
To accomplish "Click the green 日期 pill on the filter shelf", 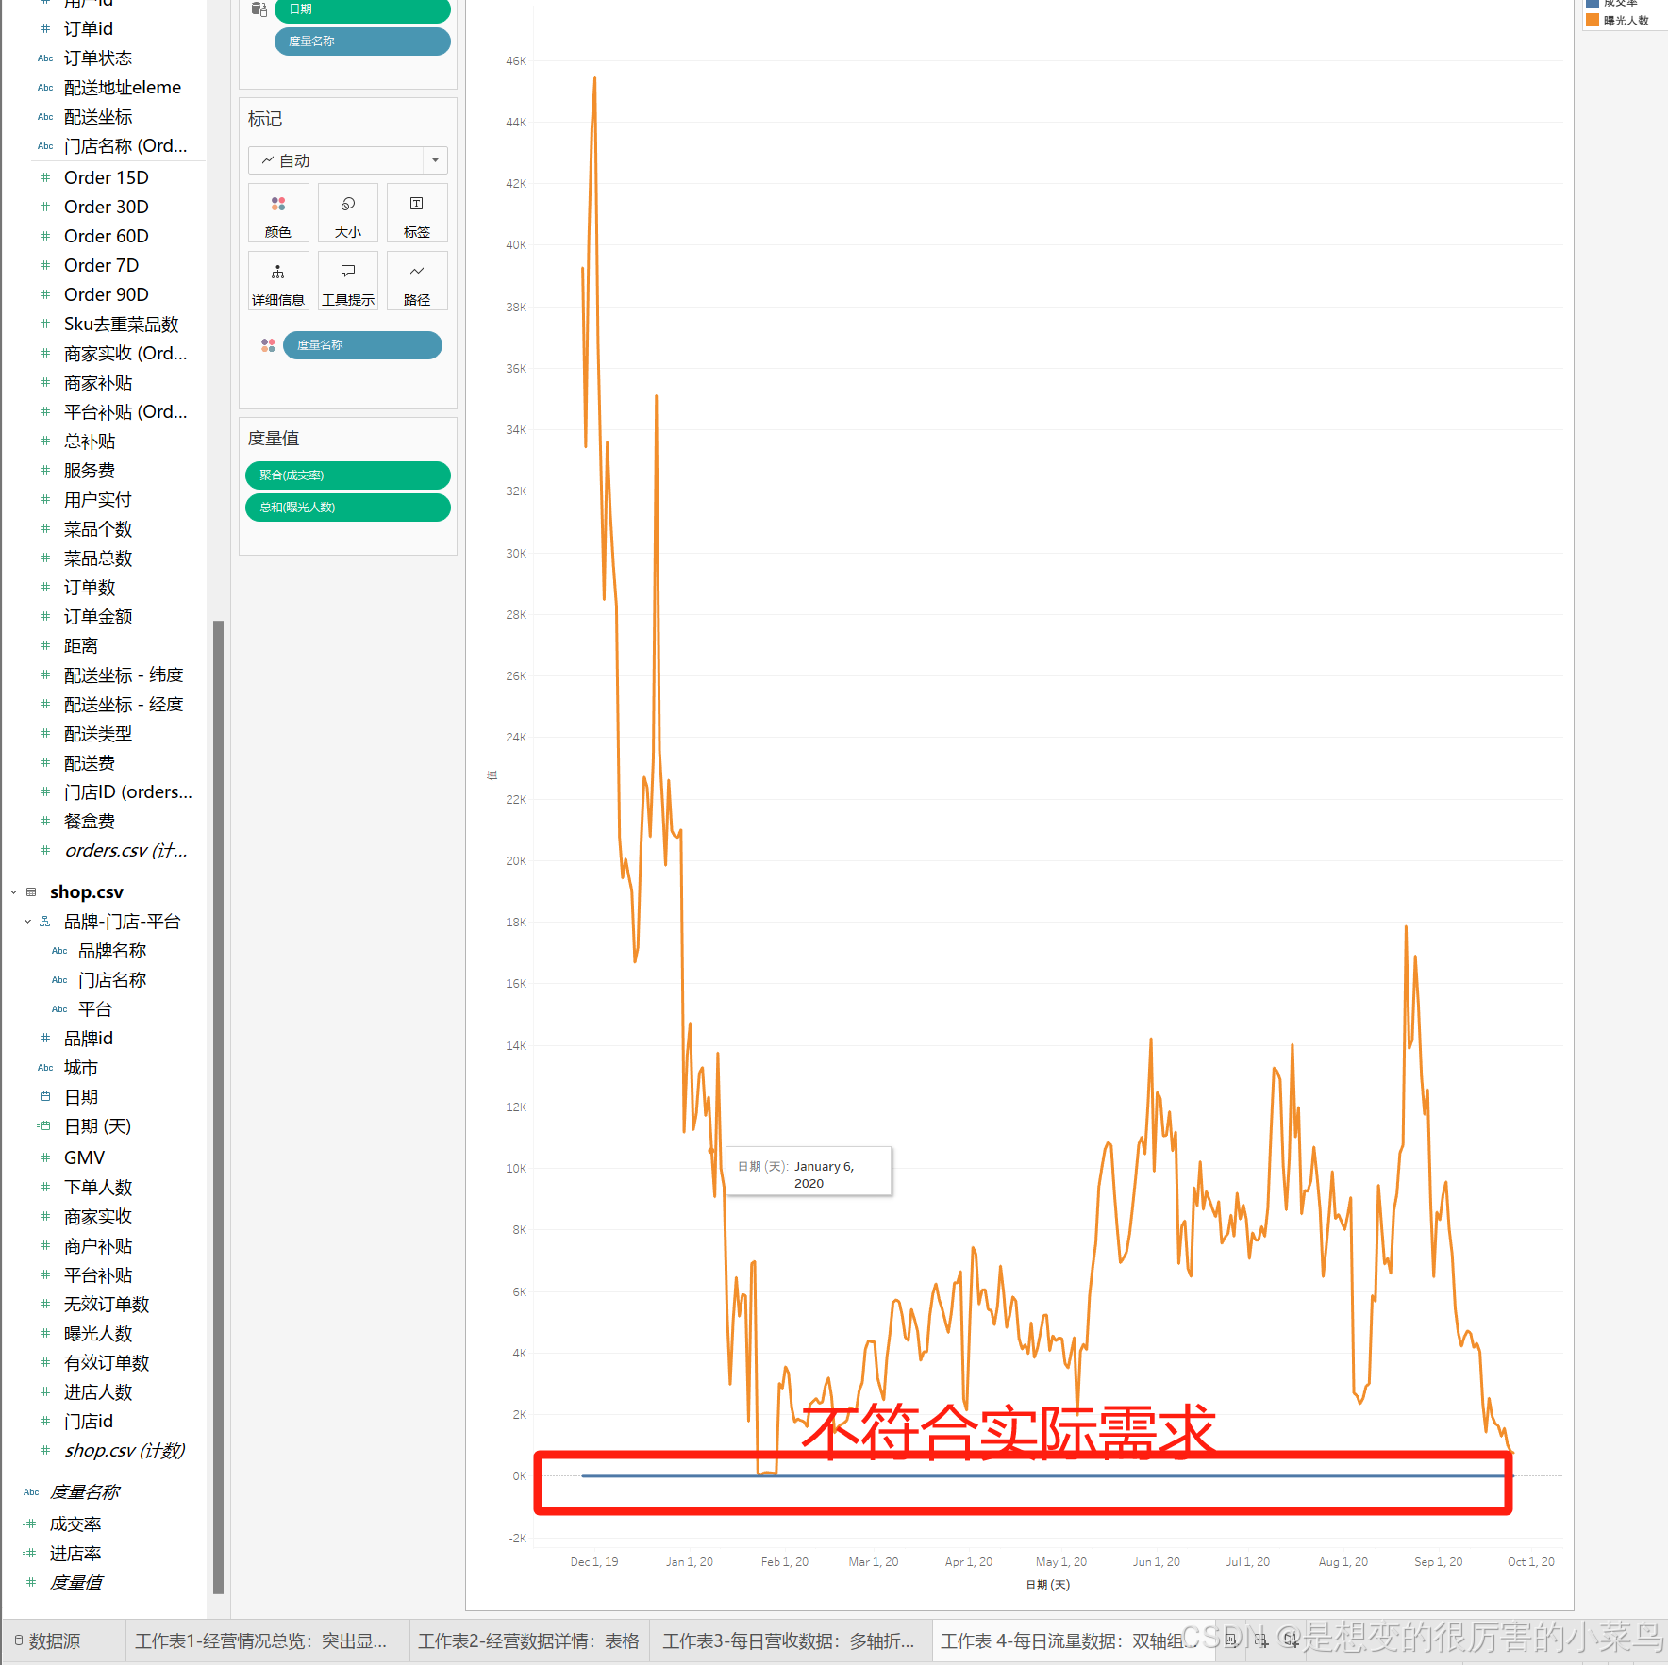I will (362, 10).
